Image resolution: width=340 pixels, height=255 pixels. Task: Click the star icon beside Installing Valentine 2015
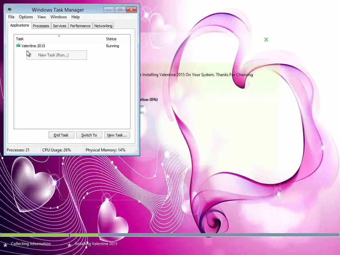pyautogui.click(x=69, y=245)
